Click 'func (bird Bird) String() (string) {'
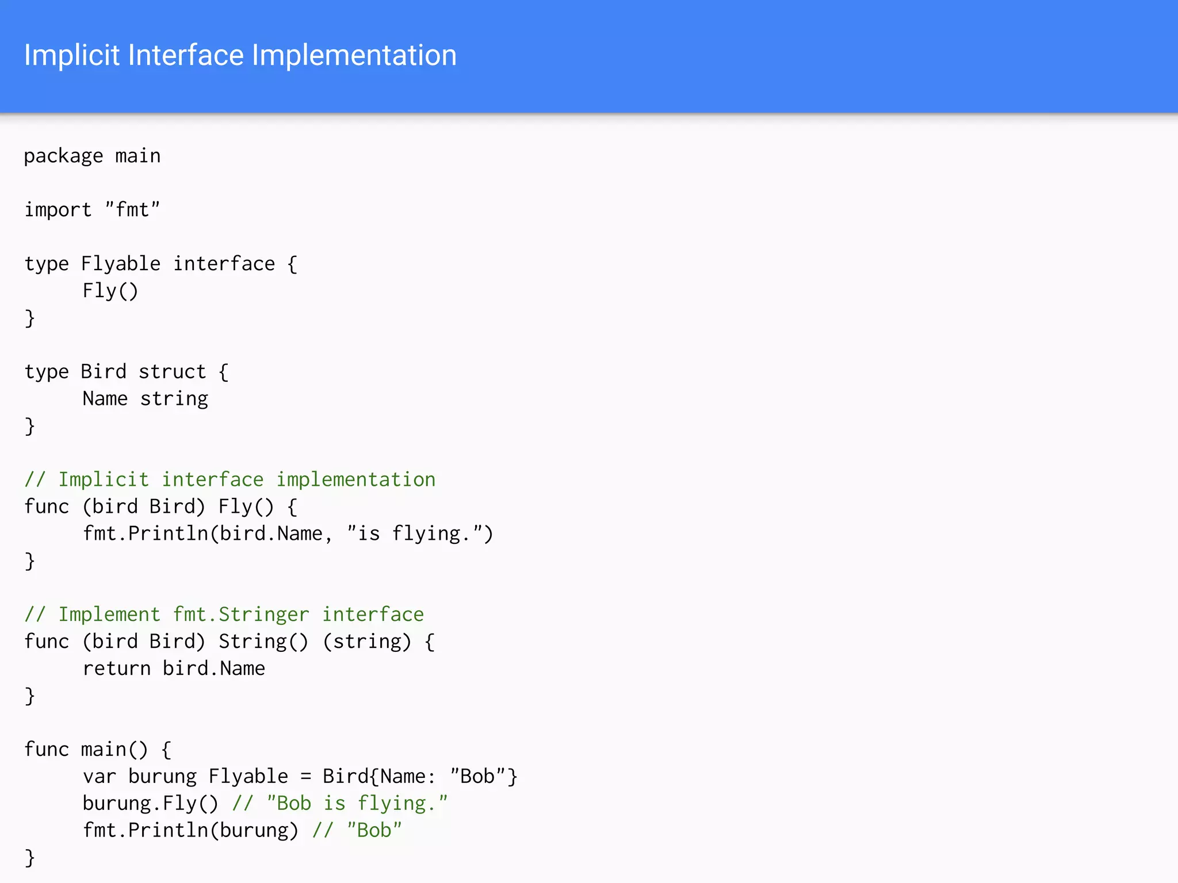Screen dimensions: 1178x883 230,642
